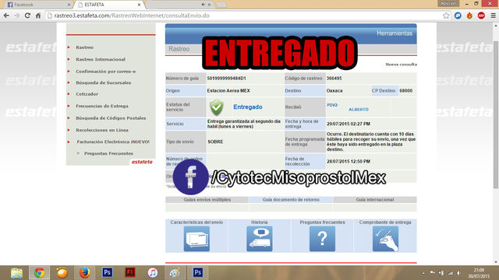Open Facturación Electrónica ¡NUEVO!

coord(113,142)
